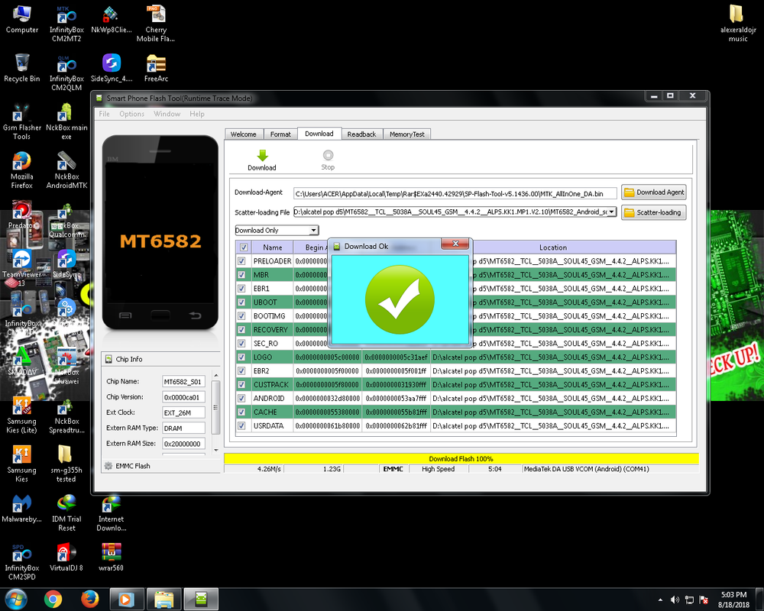
Task: Click the Name column header
Action: pyautogui.click(x=273, y=247)
